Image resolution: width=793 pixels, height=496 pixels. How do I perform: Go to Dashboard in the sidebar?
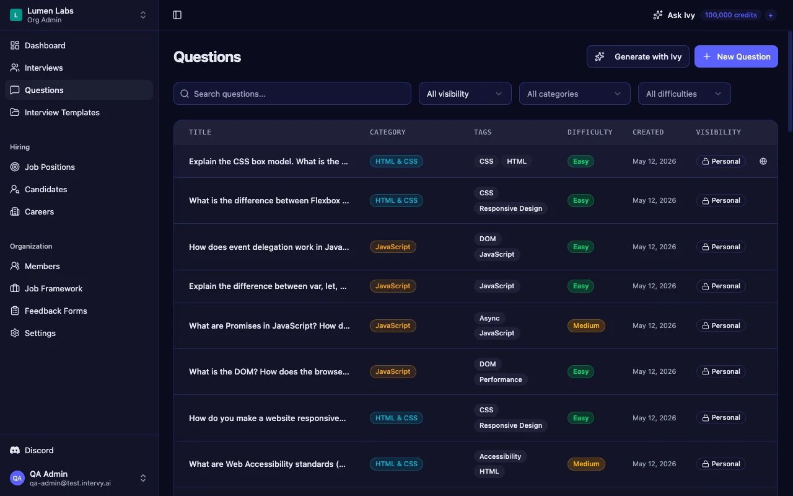click(x=79, y=45)
